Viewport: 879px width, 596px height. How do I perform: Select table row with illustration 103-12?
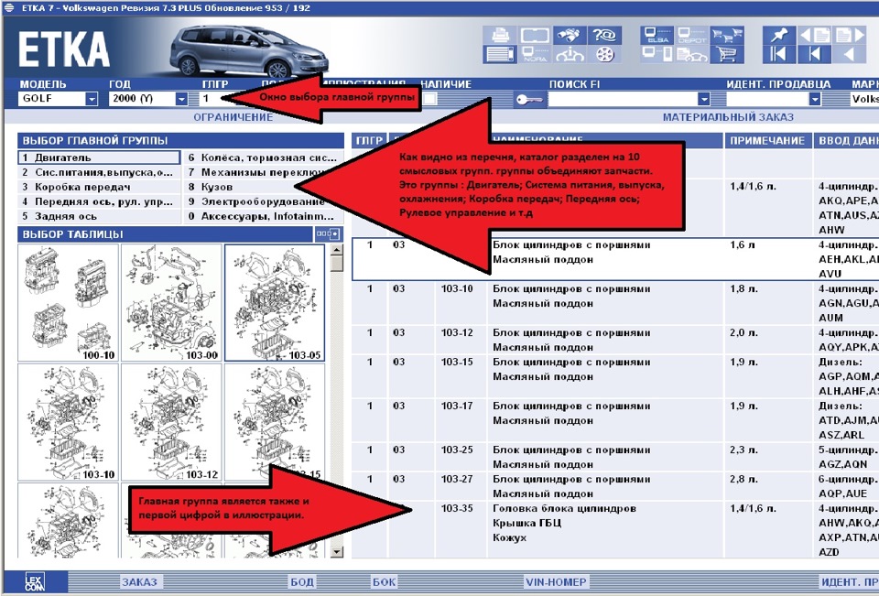[x=615, y=340]
